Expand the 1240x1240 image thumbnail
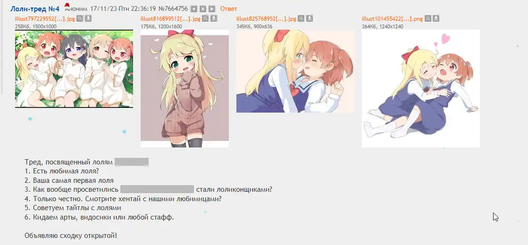 420,89
